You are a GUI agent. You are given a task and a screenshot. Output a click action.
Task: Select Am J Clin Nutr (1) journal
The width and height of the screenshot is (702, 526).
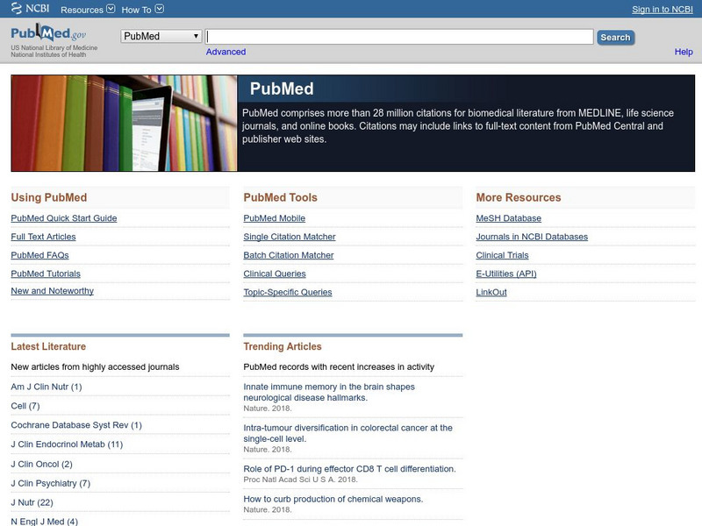(x=47, y=387)
